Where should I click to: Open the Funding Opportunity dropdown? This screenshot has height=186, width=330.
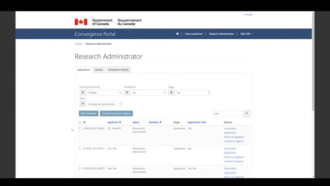pos(104,92)
